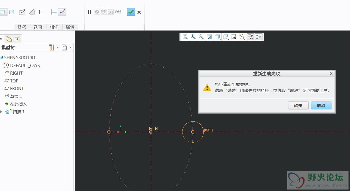Click 确定 in the regeneration failed dialog
This screenshot has width=350, height=191.
(298, 106)
